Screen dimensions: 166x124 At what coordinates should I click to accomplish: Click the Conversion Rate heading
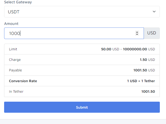[x=23, y=81]
